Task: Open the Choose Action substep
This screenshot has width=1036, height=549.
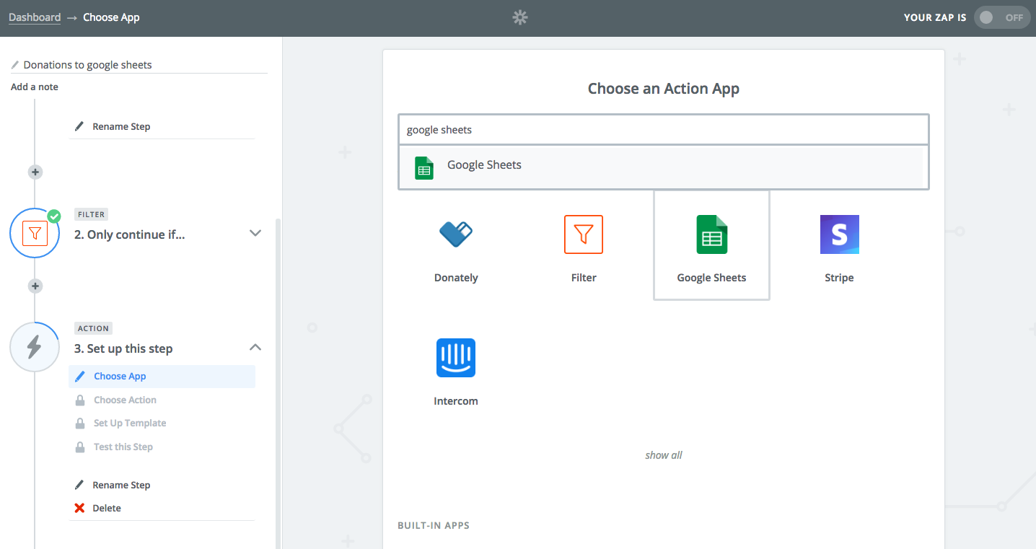Action: click(x=125, y=400)
